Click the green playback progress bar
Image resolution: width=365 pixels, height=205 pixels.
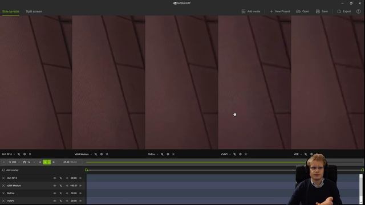[x=196, y=162]
